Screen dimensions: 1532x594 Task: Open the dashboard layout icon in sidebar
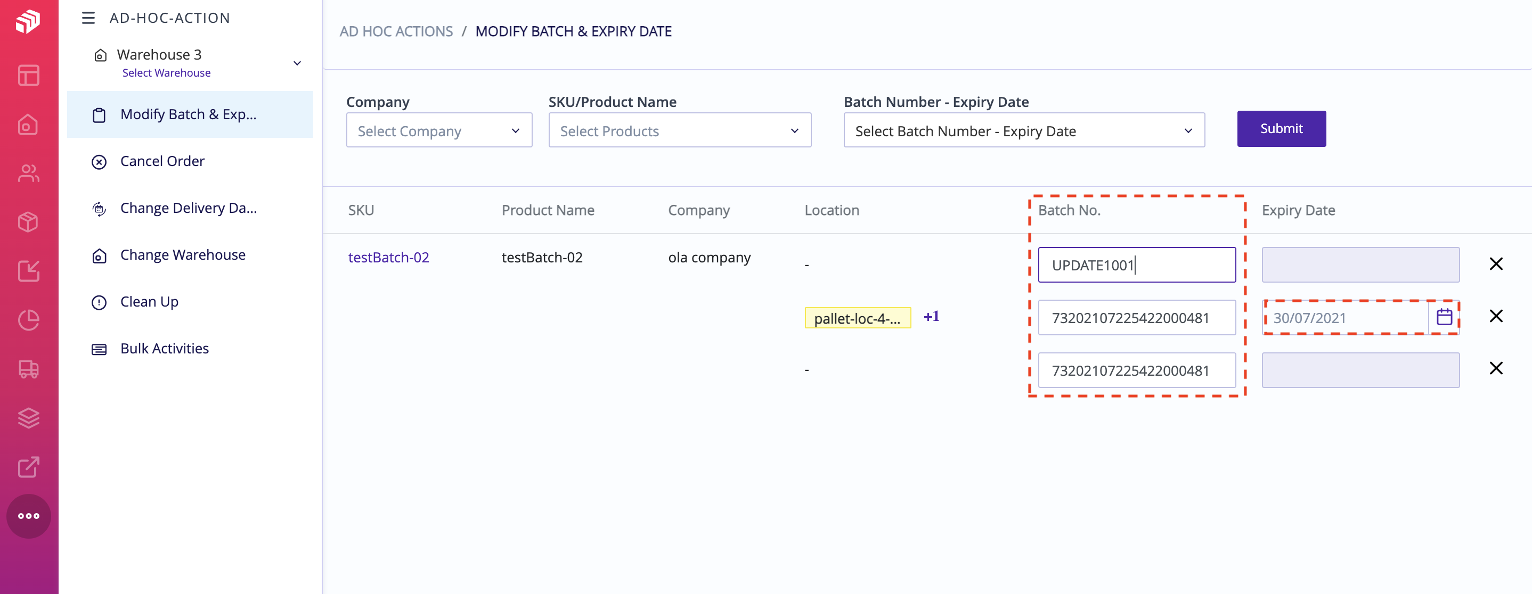coord(29,76)
